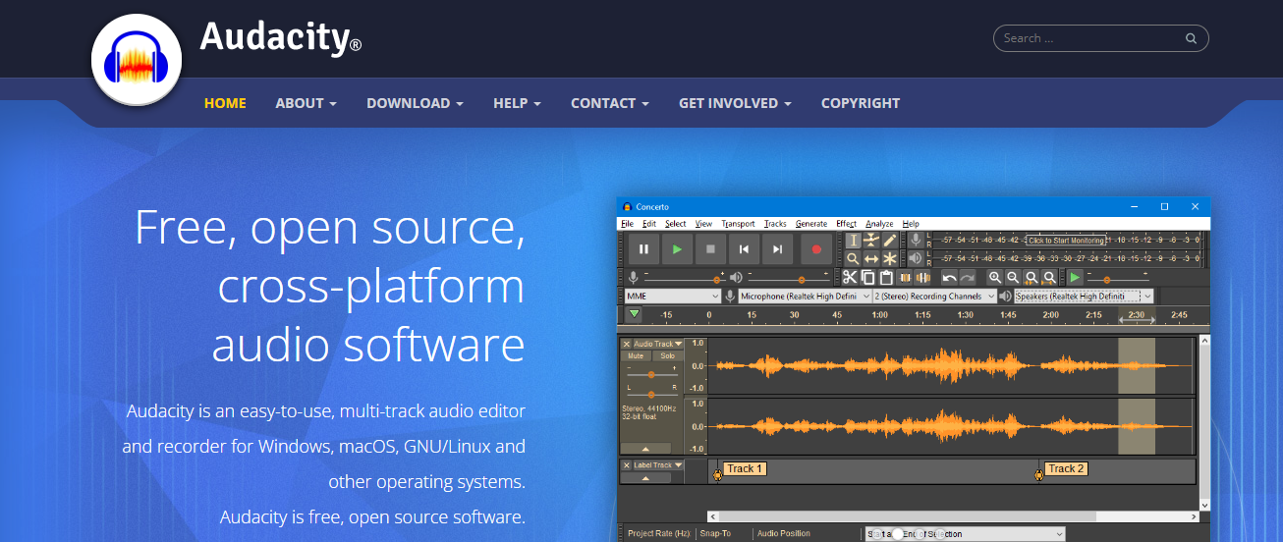Enable the Multi-Tool asterisk mode
The image size is (1283, 542).
[890, 258]
